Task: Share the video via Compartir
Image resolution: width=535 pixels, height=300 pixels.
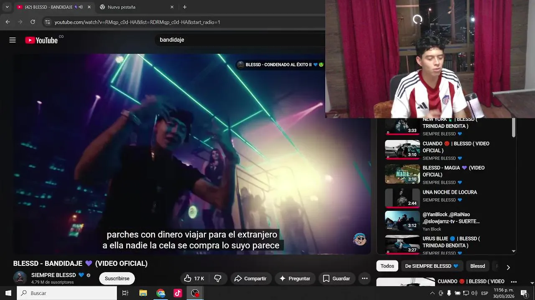Action: pyautogui.click(x=250, y=278)
